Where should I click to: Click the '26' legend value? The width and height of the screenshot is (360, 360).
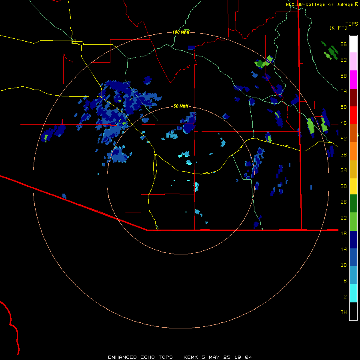pos(344,202)
